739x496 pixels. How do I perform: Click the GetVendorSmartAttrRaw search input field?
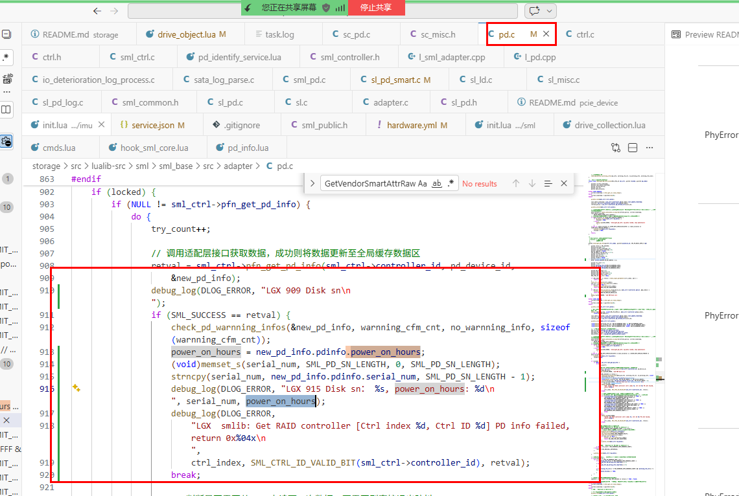tap(375, 183)
